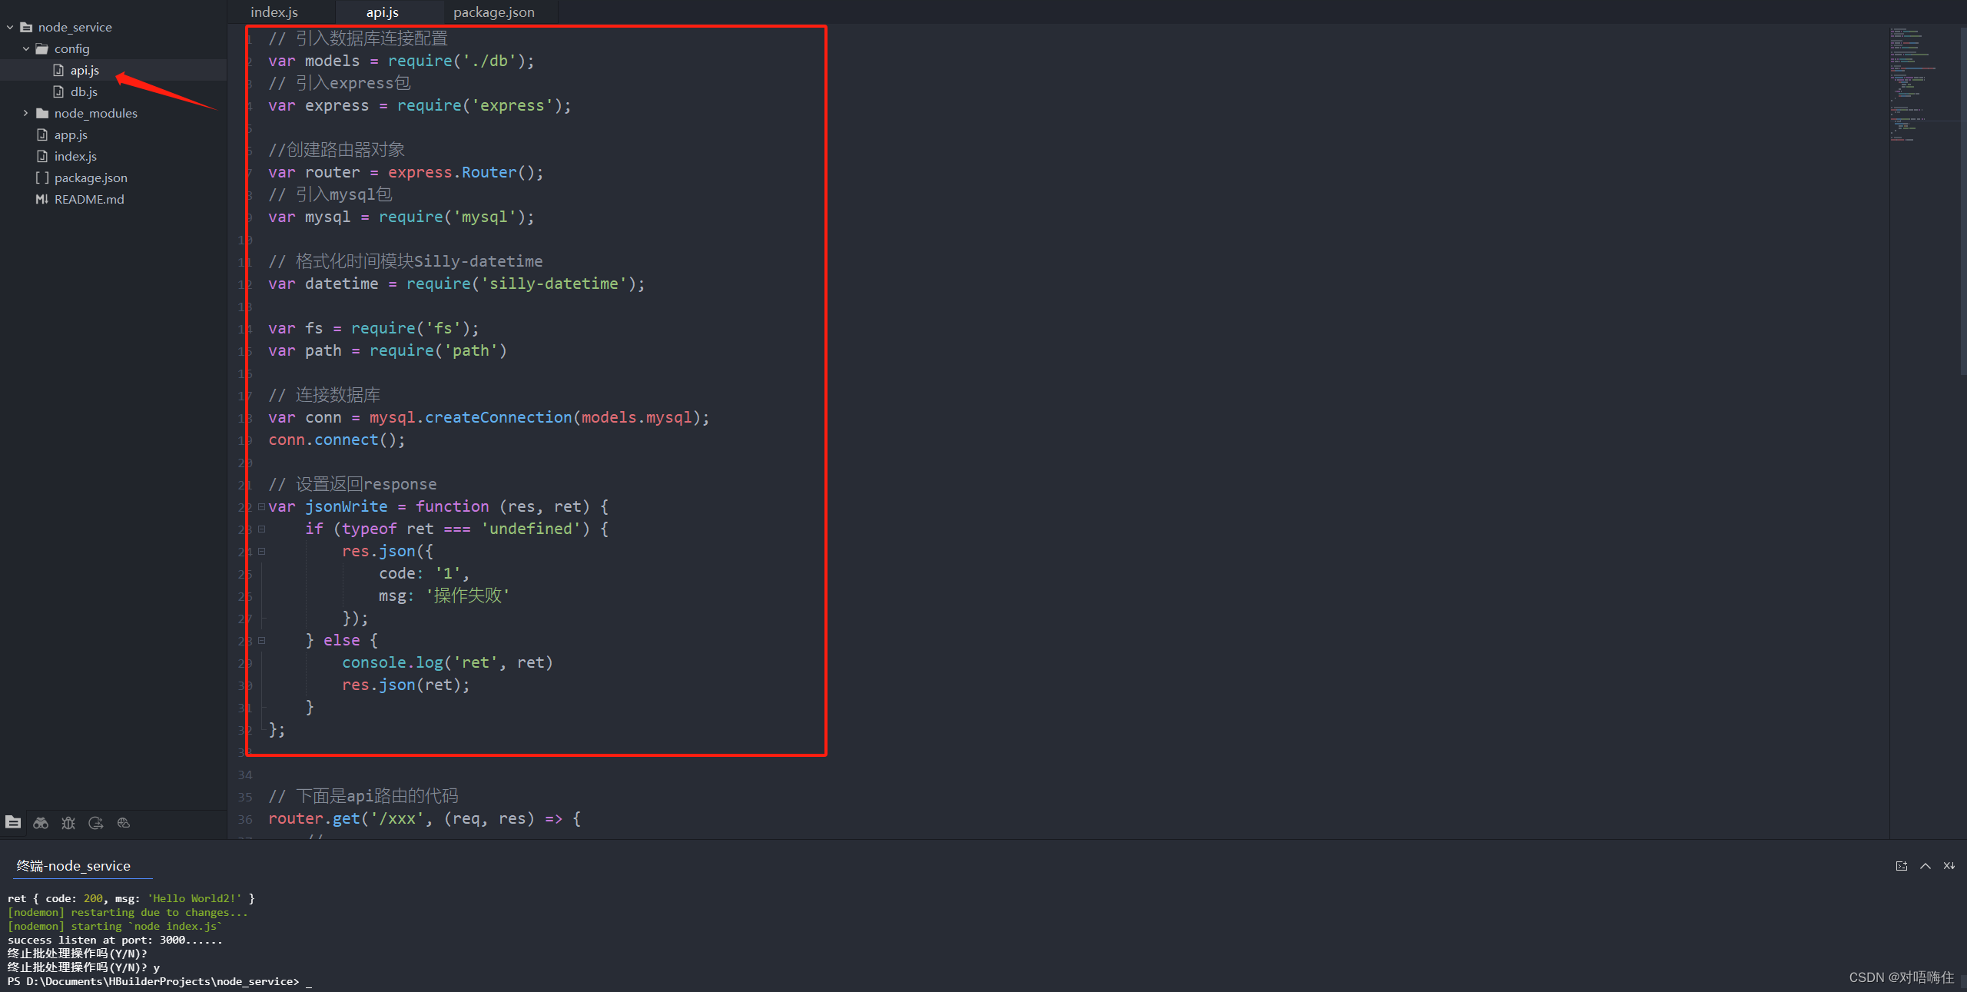Viewport: 1967px width, 992px height.
Task: Open the bug debug panel icon
Action: (68, 823)
